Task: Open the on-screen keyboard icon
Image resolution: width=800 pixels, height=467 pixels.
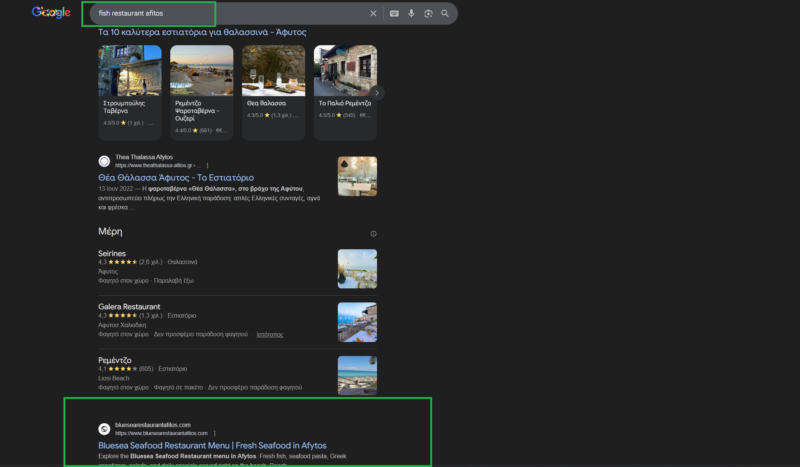Action: [x=394, y=13]
